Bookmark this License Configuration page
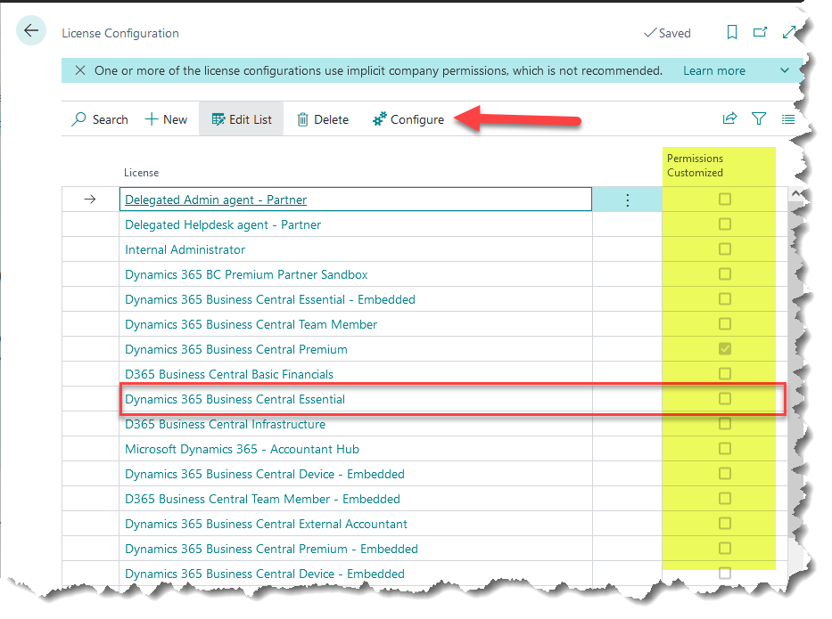 [732, 32]
